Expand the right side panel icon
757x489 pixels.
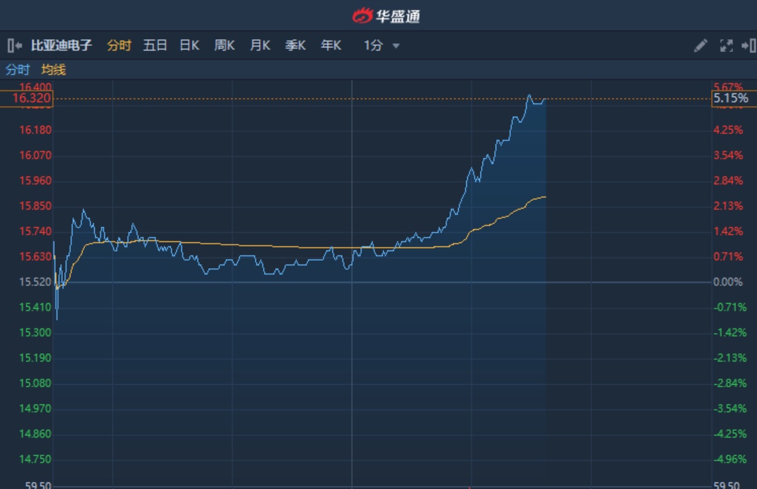(x=748, y=46)
